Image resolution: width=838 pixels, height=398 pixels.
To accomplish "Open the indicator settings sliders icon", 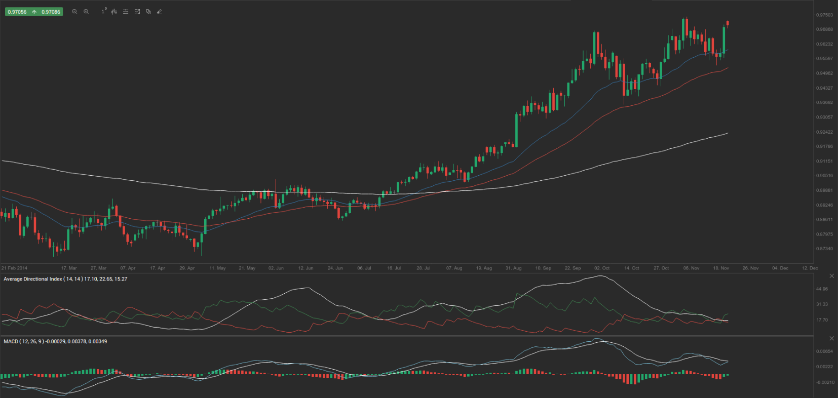I will tap(126, 12).
